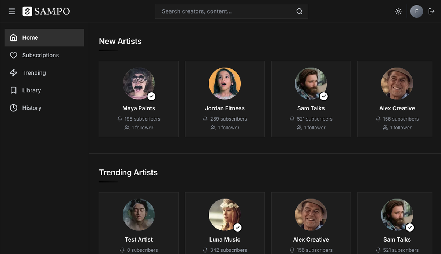Open Test Artist avatar in Trending Artists
This screenshot has height=254, width=441.
(139, 215)
